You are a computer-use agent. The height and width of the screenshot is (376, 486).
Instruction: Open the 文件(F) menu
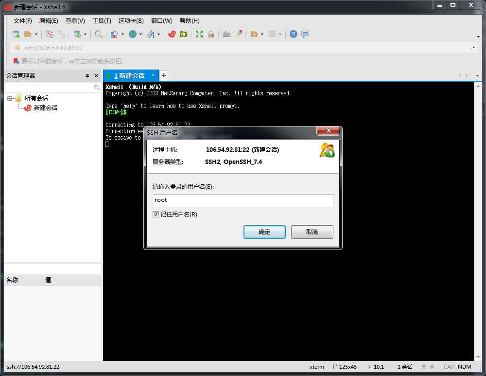pos(22,21)
